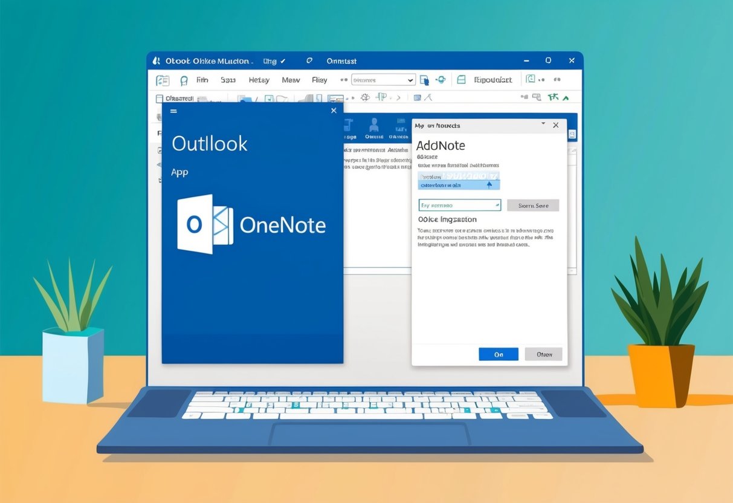
Task: Open the search magnifier icon in the title bar
Action: (x=308, y=61)
